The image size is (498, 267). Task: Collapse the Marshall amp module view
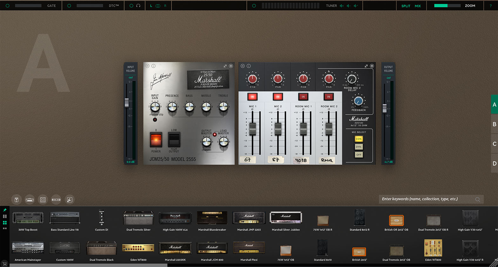tap(225, 66)
